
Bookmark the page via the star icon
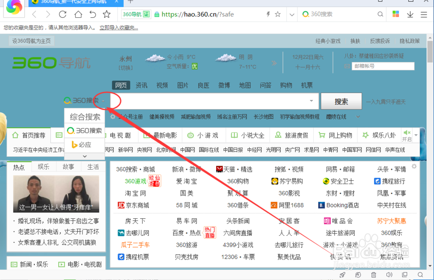point(107,14)
